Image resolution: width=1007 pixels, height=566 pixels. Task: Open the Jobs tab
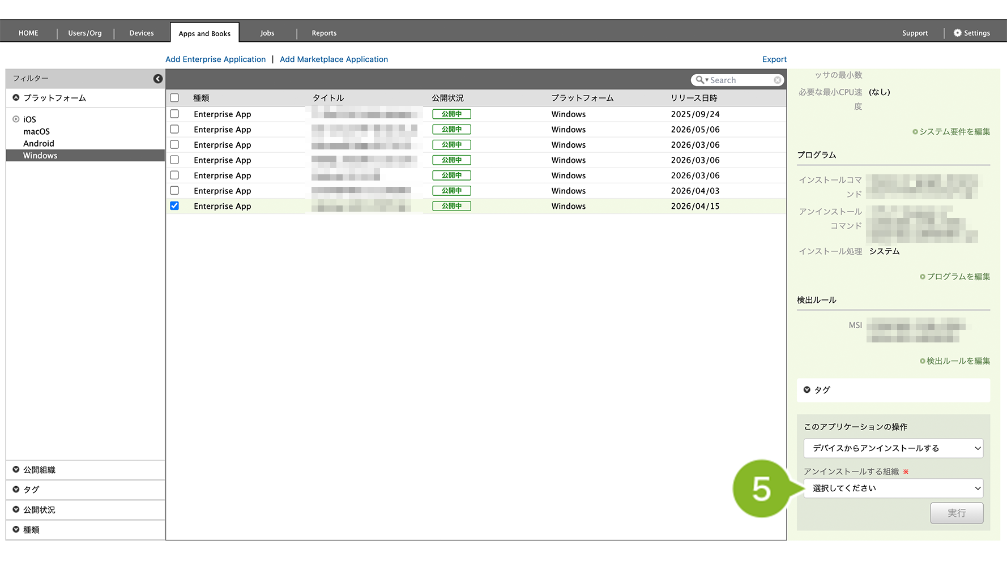267,33
